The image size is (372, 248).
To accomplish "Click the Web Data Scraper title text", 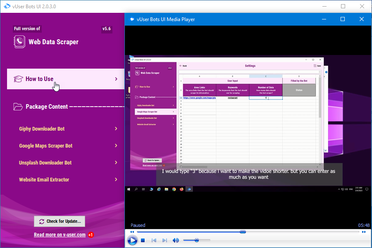I will [x=54, y=42].
